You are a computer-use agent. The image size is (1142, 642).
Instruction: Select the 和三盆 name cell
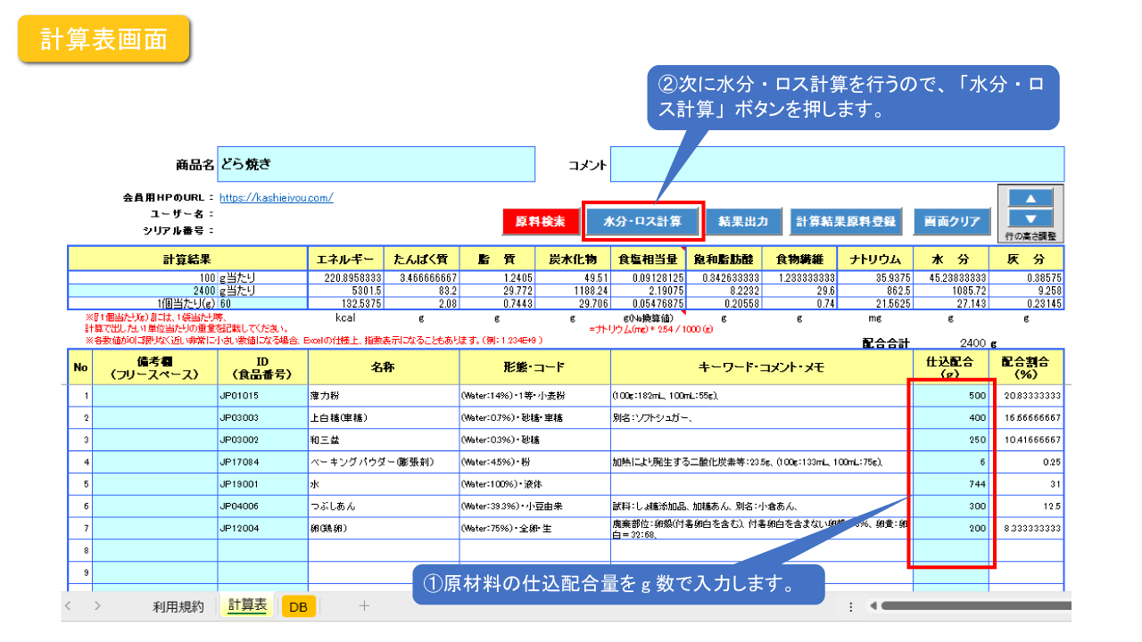coord(384,440)
